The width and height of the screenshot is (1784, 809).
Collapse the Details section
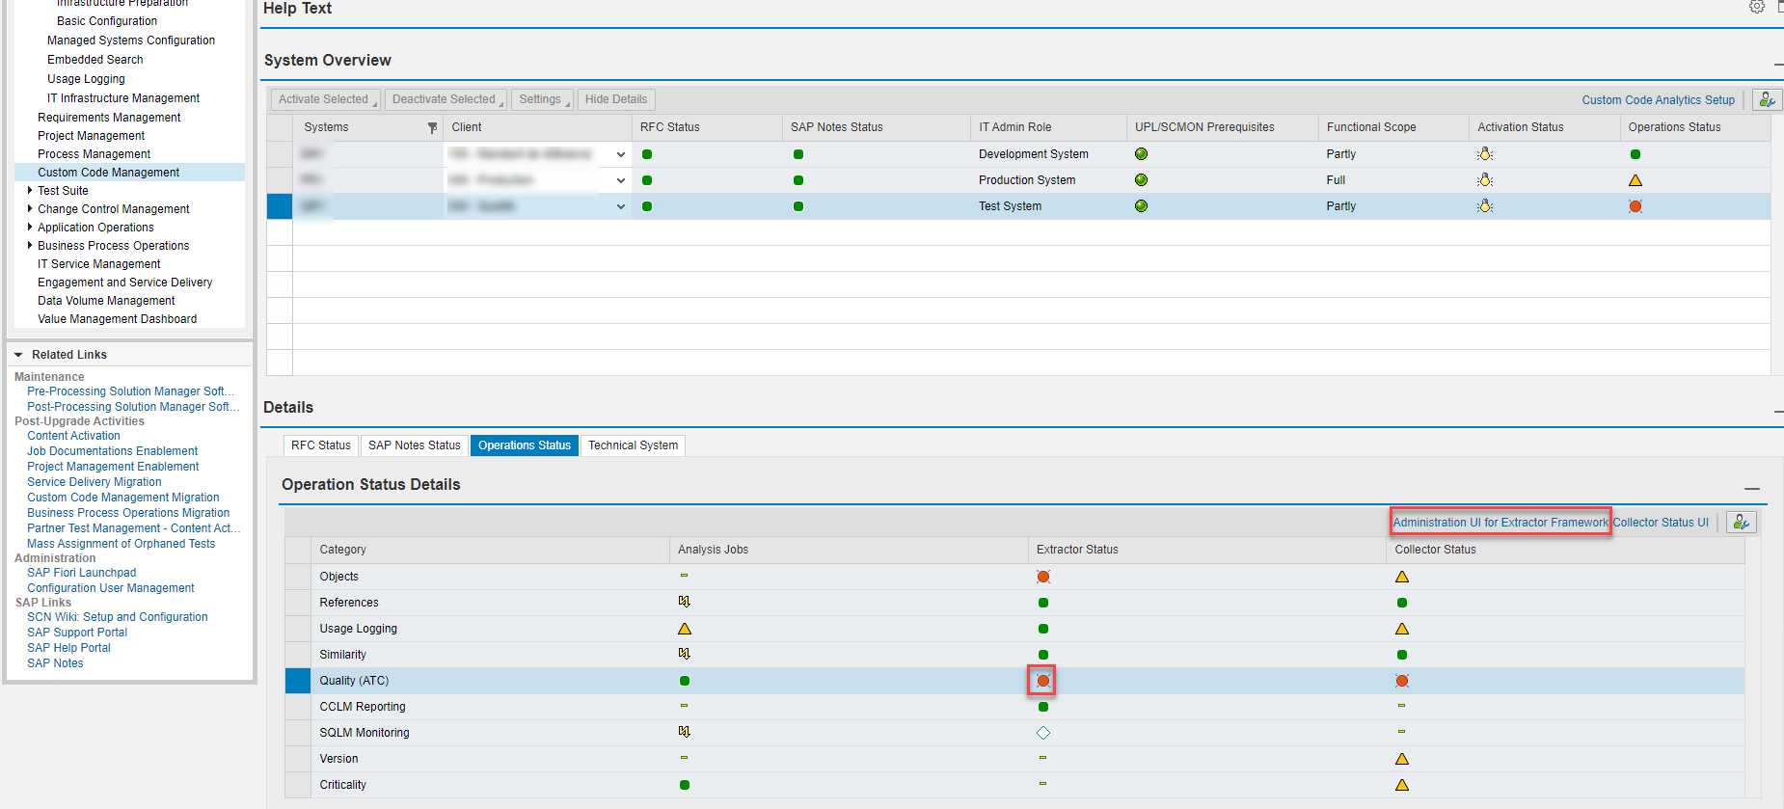point(1778,412)
